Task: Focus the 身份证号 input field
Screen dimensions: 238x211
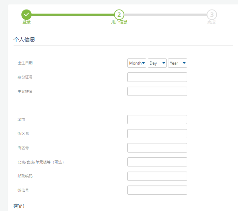Action: coord(157,77)
